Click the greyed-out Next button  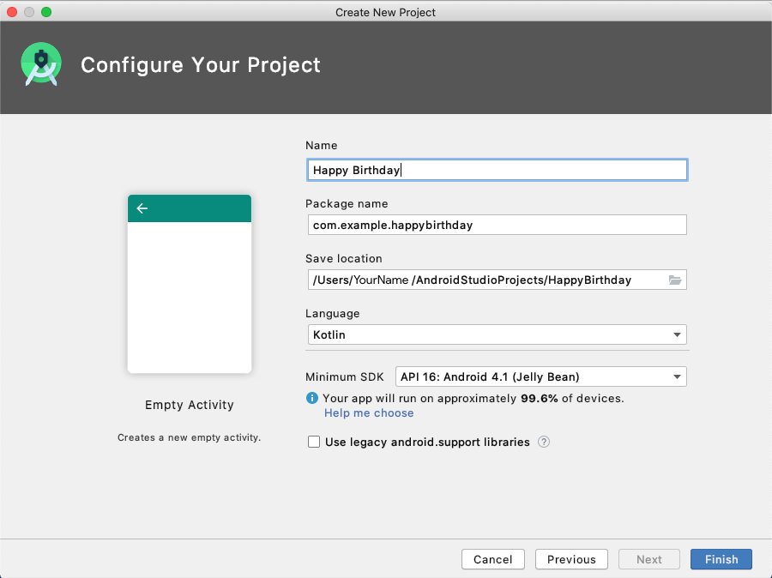pos(648,559)
